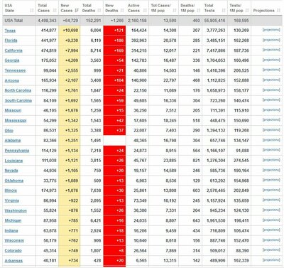Screen dimensions: 284x268
Task: Sort by the USA State column icon
Action: 32,11
